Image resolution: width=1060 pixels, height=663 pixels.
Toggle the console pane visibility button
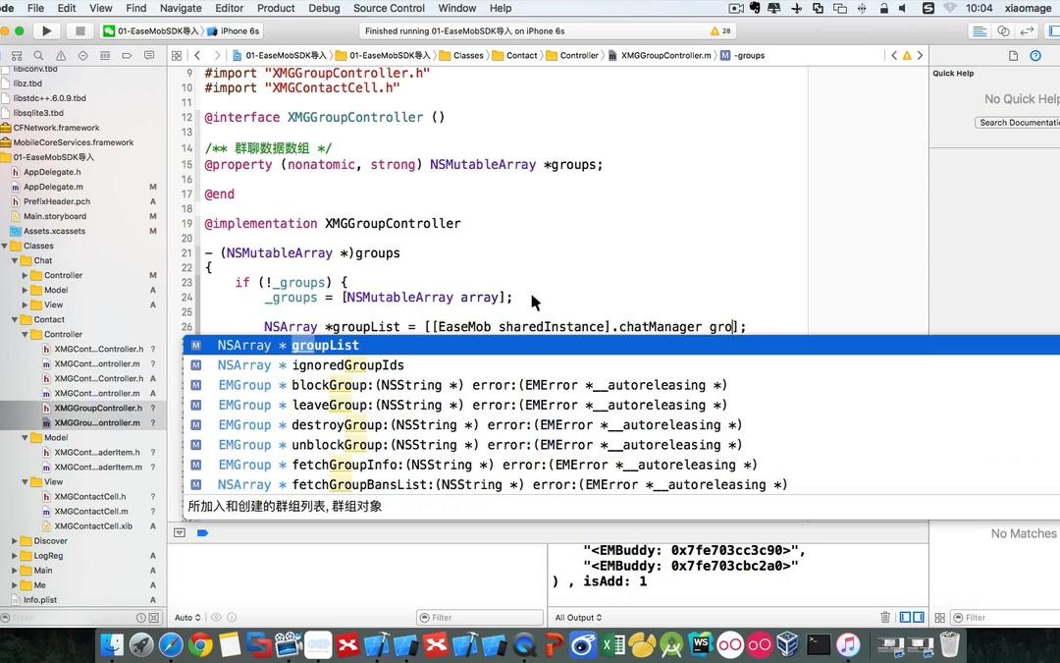coord(919,617)
